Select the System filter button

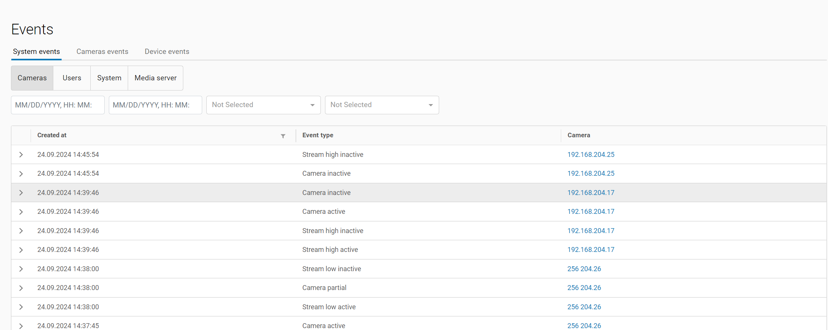[109, 78]
